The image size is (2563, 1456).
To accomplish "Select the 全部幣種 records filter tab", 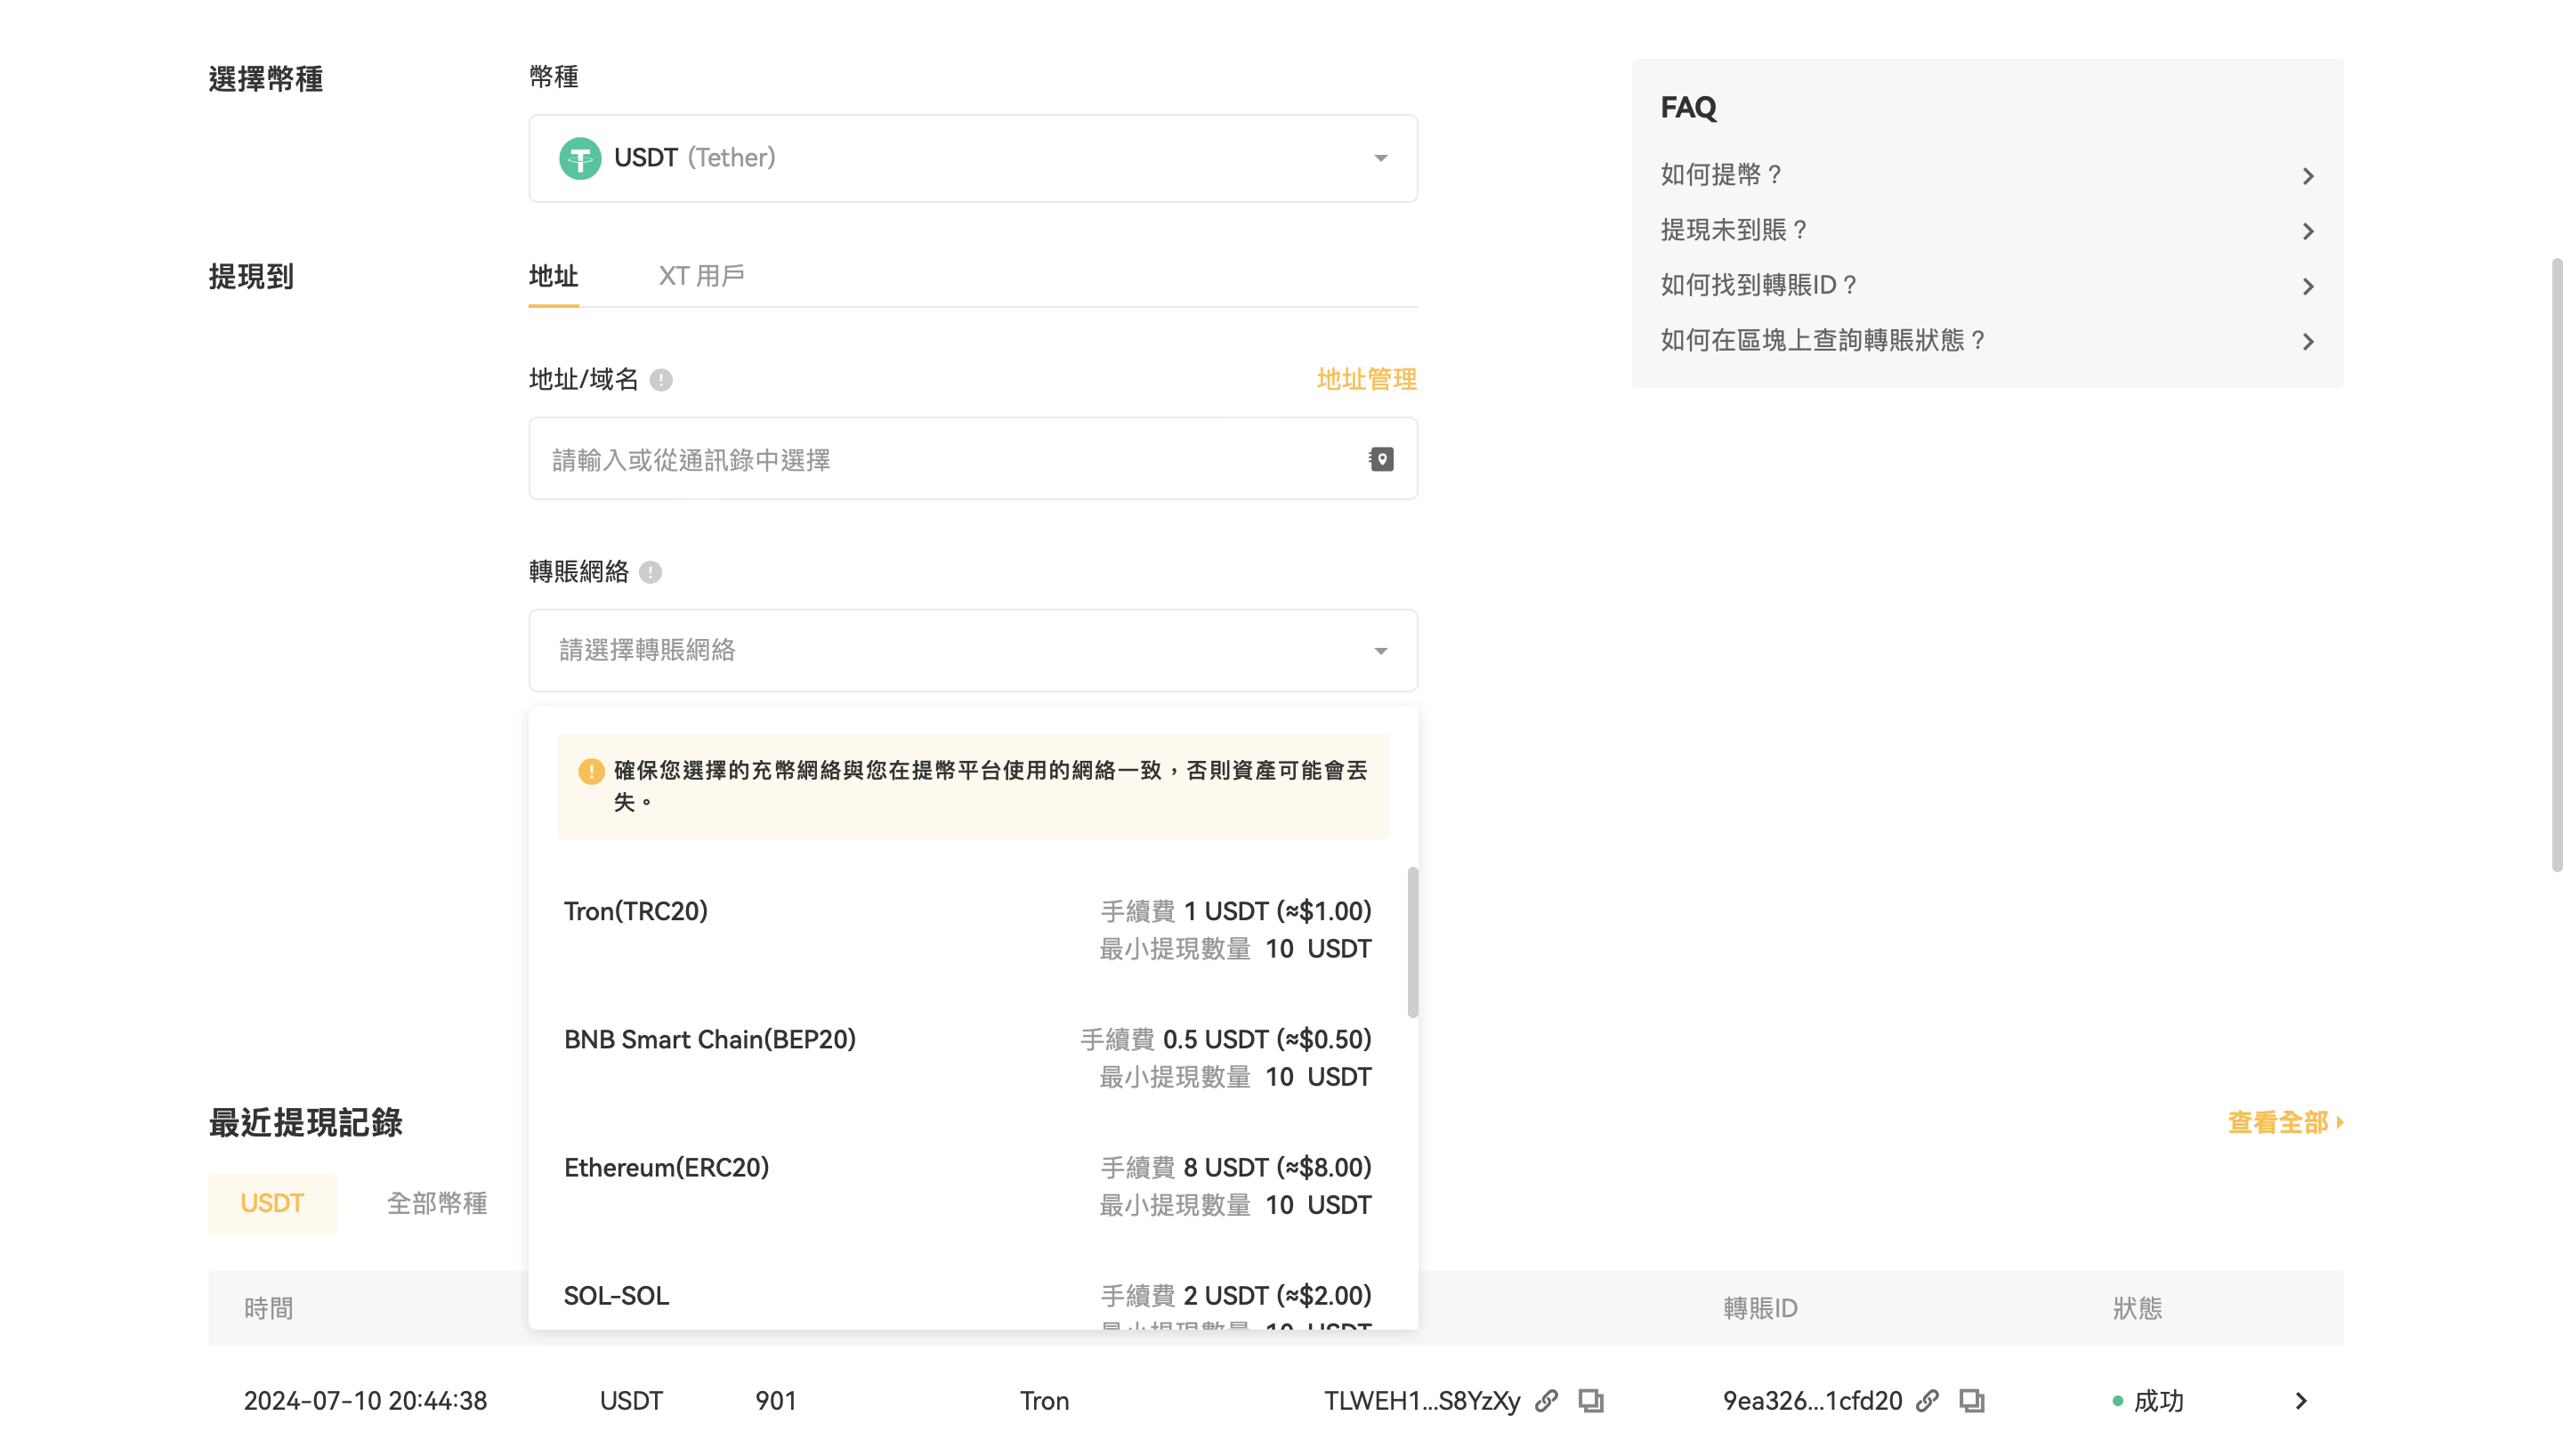I will (x=437, y=1203).
